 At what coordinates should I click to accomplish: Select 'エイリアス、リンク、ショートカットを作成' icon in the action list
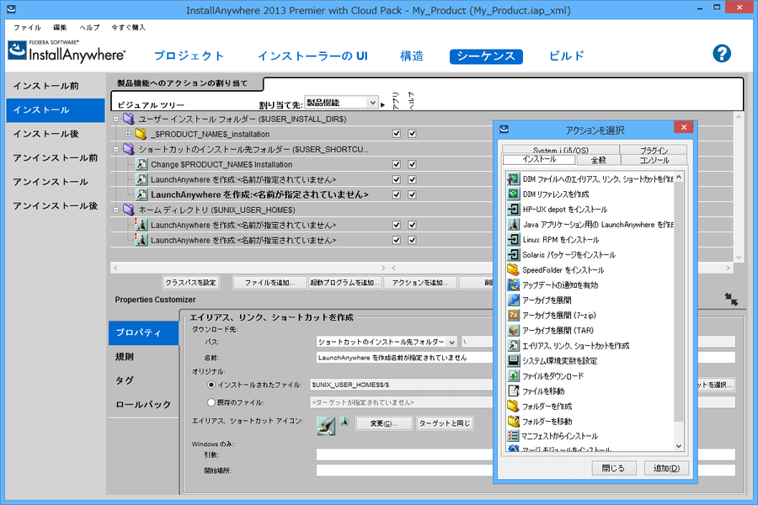click(x=513, y=346)
